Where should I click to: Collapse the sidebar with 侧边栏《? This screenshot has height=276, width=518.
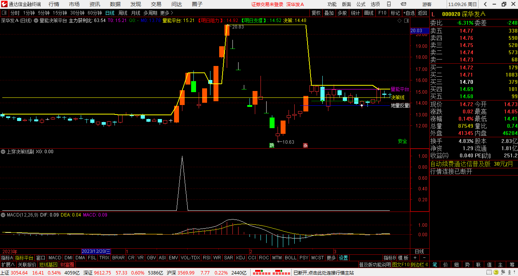[x=421, y=265]
